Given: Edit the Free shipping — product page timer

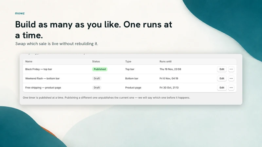Looking at the screenshot, I should (222, 88).
